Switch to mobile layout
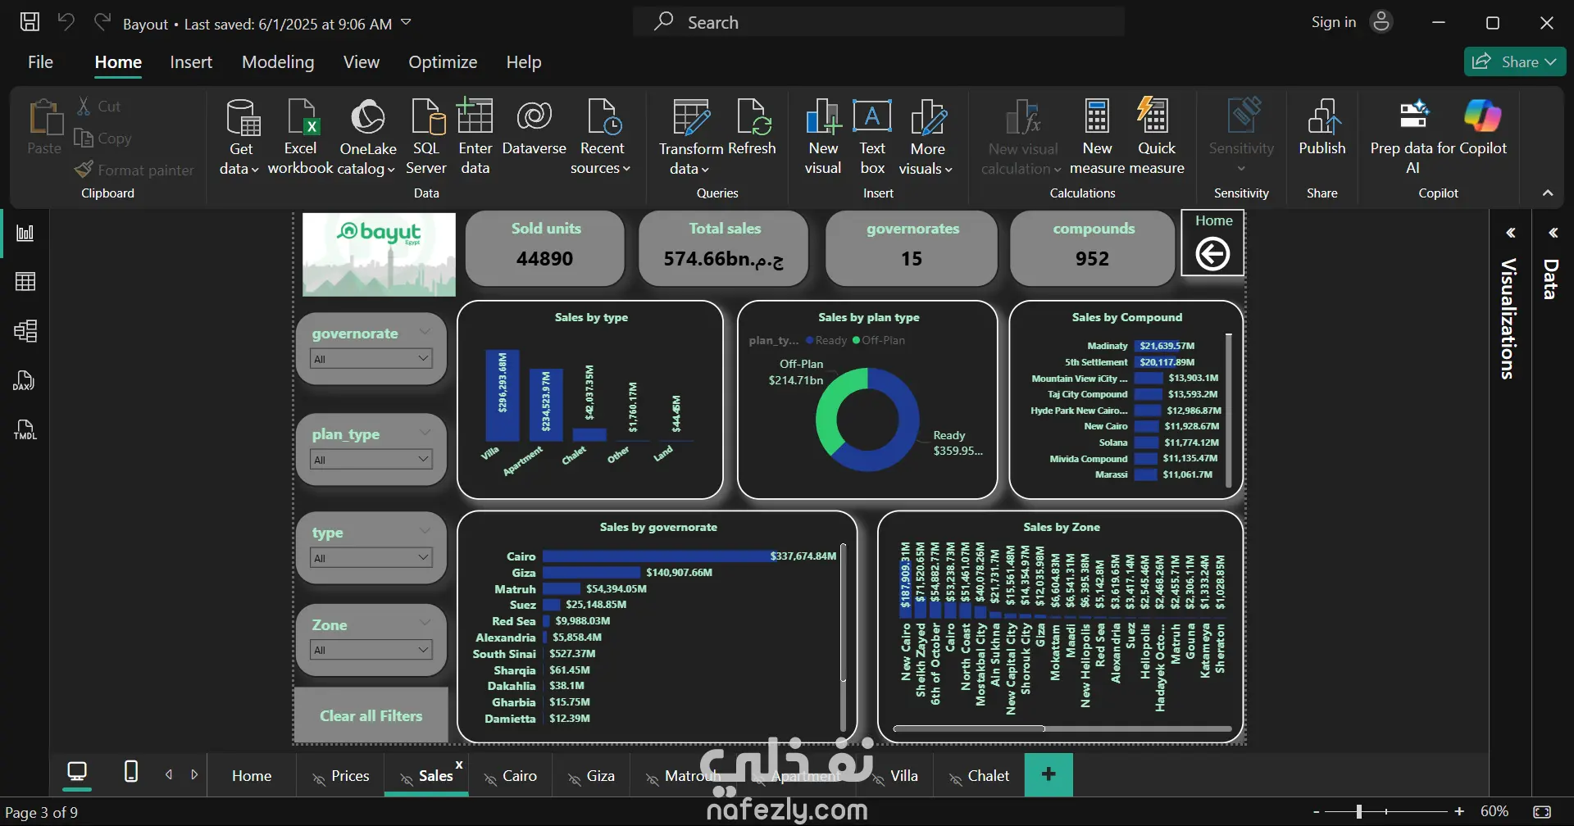The height and width of the screenshot is (826, 1574). (x=130, y=772)
